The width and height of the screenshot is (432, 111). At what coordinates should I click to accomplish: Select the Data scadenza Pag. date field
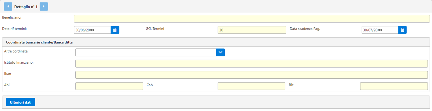pos(380,30)
